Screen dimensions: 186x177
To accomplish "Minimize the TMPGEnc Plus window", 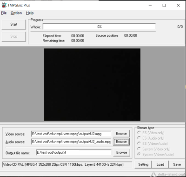I will (x=150, y=5).
